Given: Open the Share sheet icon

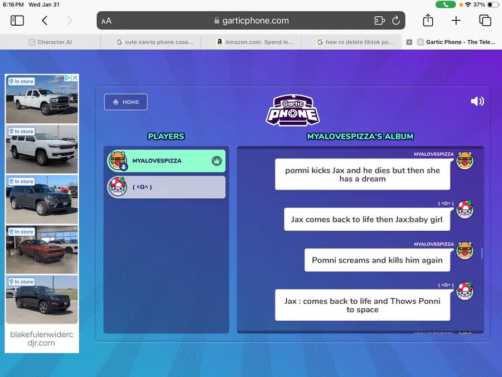Looking at the screenshot, I should click(428, 20).
